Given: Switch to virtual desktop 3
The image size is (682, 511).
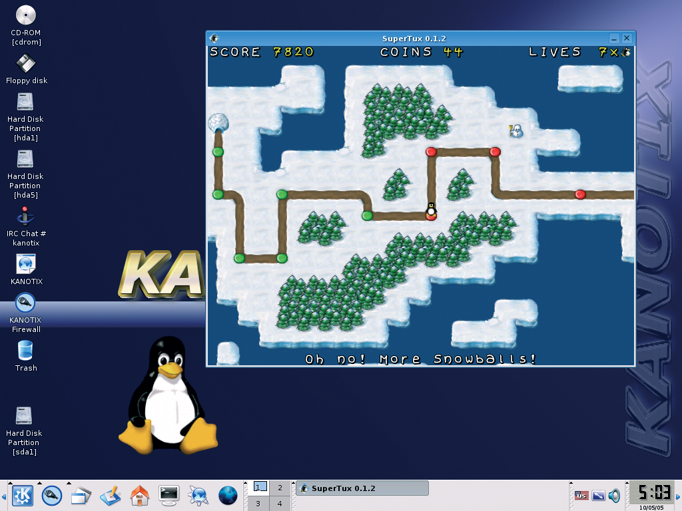Looking at the screenshot, I should pyautogui.click(x=258, y=504).
